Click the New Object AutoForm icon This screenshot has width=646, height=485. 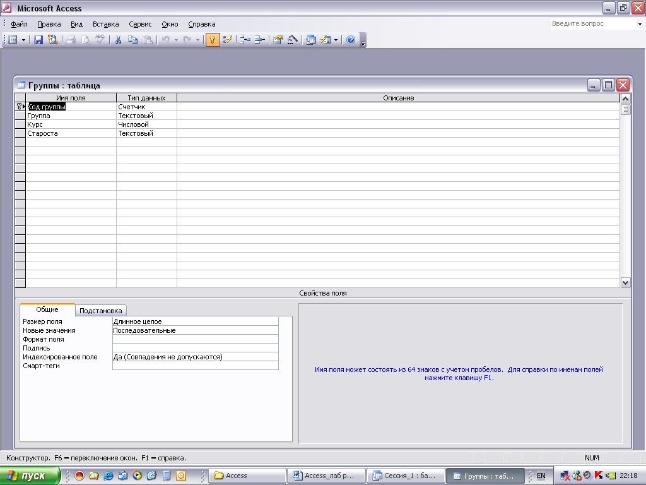coord(326,40)
